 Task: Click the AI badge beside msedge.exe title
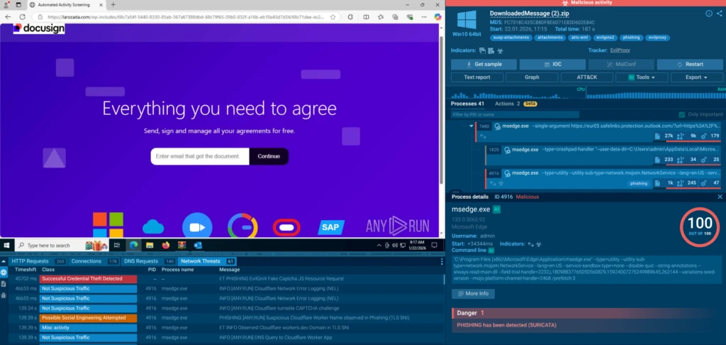(497, 209)
